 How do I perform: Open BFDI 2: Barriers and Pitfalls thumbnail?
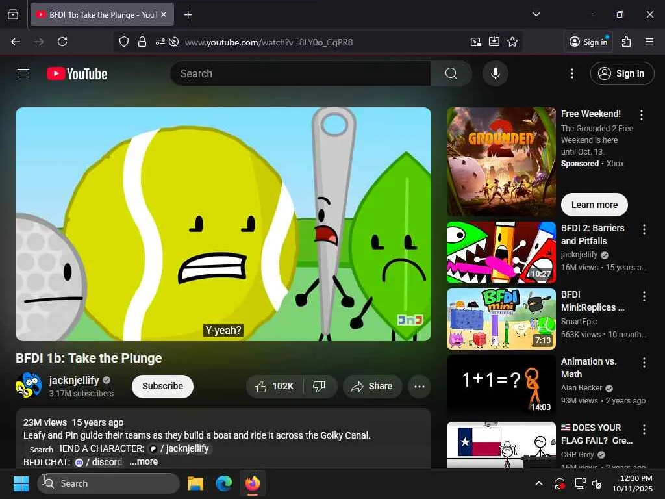point(501,252)
